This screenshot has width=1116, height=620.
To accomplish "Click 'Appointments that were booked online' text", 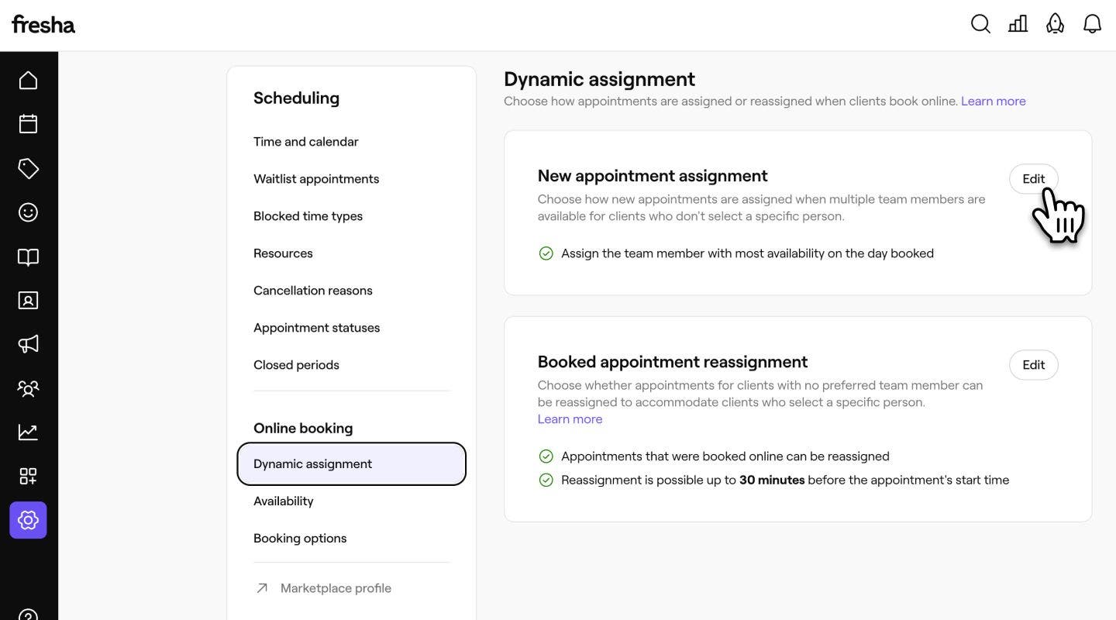I will tap(725, 456).
